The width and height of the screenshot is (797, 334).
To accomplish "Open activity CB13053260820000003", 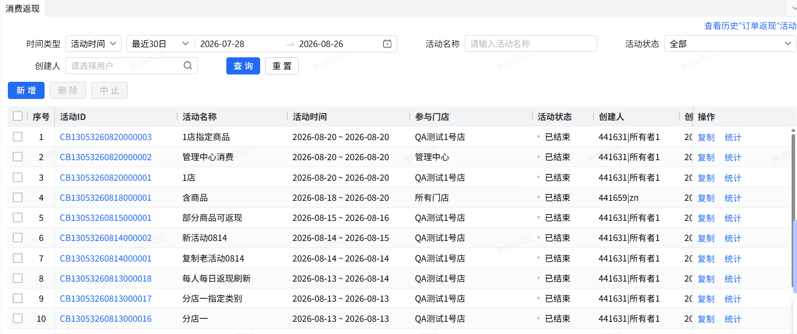I will pyautogui.click(x=106, y=137).
